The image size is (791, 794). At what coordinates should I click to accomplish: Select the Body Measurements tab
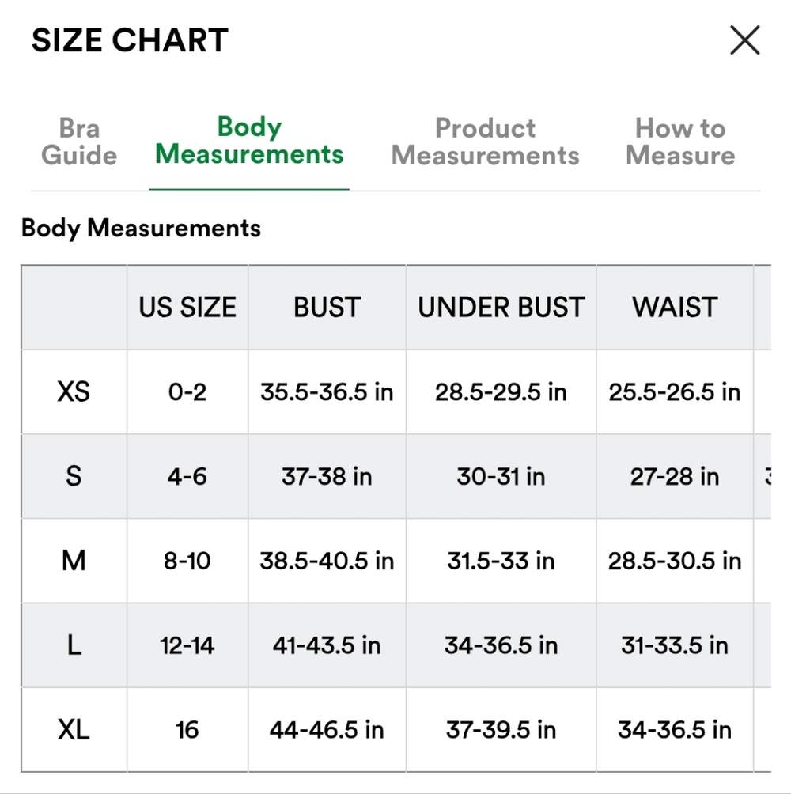click(x=249, y=140)
